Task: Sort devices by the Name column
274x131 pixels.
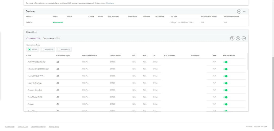Action: (29, 17)
